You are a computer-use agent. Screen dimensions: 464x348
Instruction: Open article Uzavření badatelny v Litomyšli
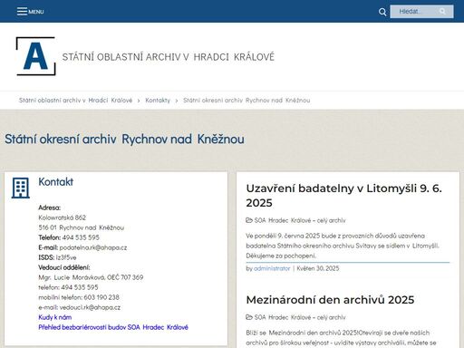coord(343,196)
